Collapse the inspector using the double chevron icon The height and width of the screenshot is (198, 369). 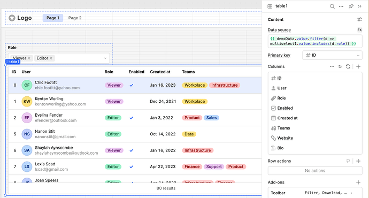[x=359, y=6]
